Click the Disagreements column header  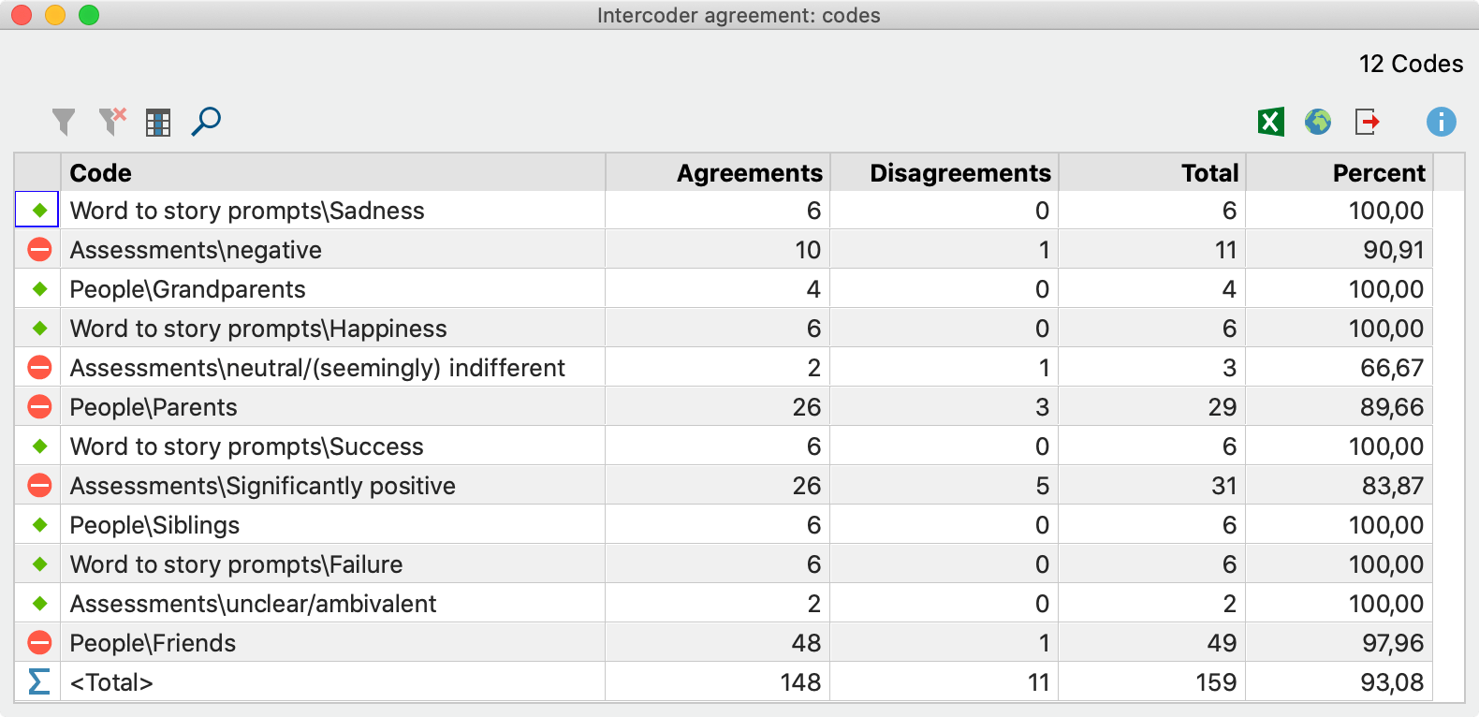pyautogui.click(x=945, y=173)
